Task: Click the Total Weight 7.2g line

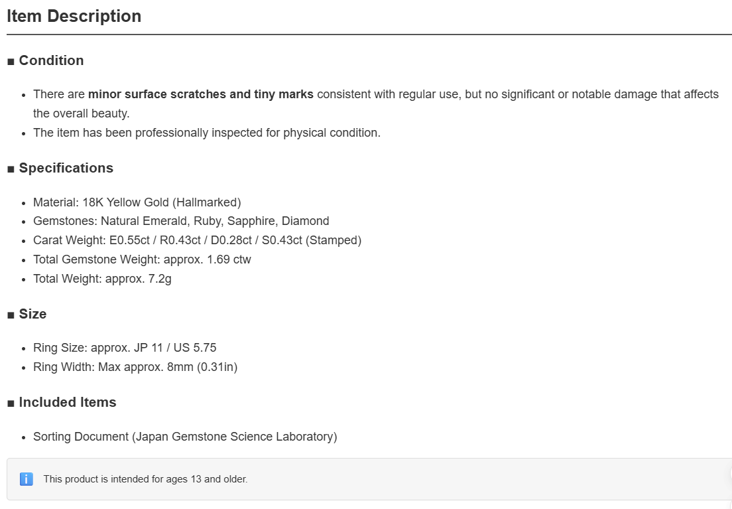Action: (x=102, y=279)
